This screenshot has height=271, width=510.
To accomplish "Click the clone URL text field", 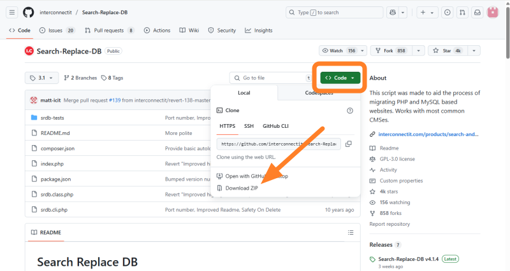I will (279, 144).
